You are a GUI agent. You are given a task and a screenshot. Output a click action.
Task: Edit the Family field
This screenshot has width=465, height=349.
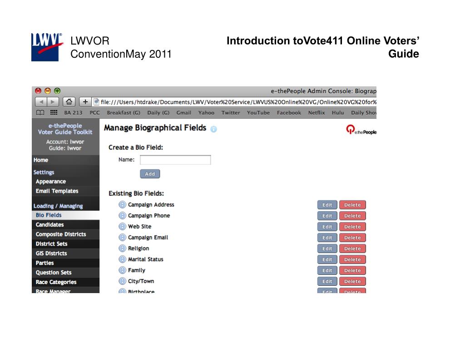(327, 271)
